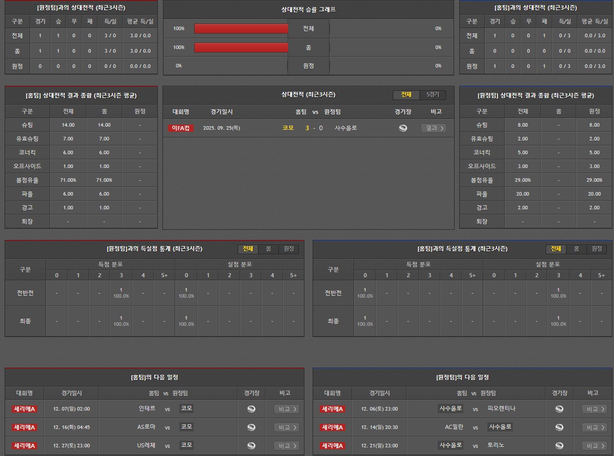Click the stadium icon in the AS로마 vs 코모 row
This screenshot has height=456, width=614.
pyautogui.click(x=251, y=427)
